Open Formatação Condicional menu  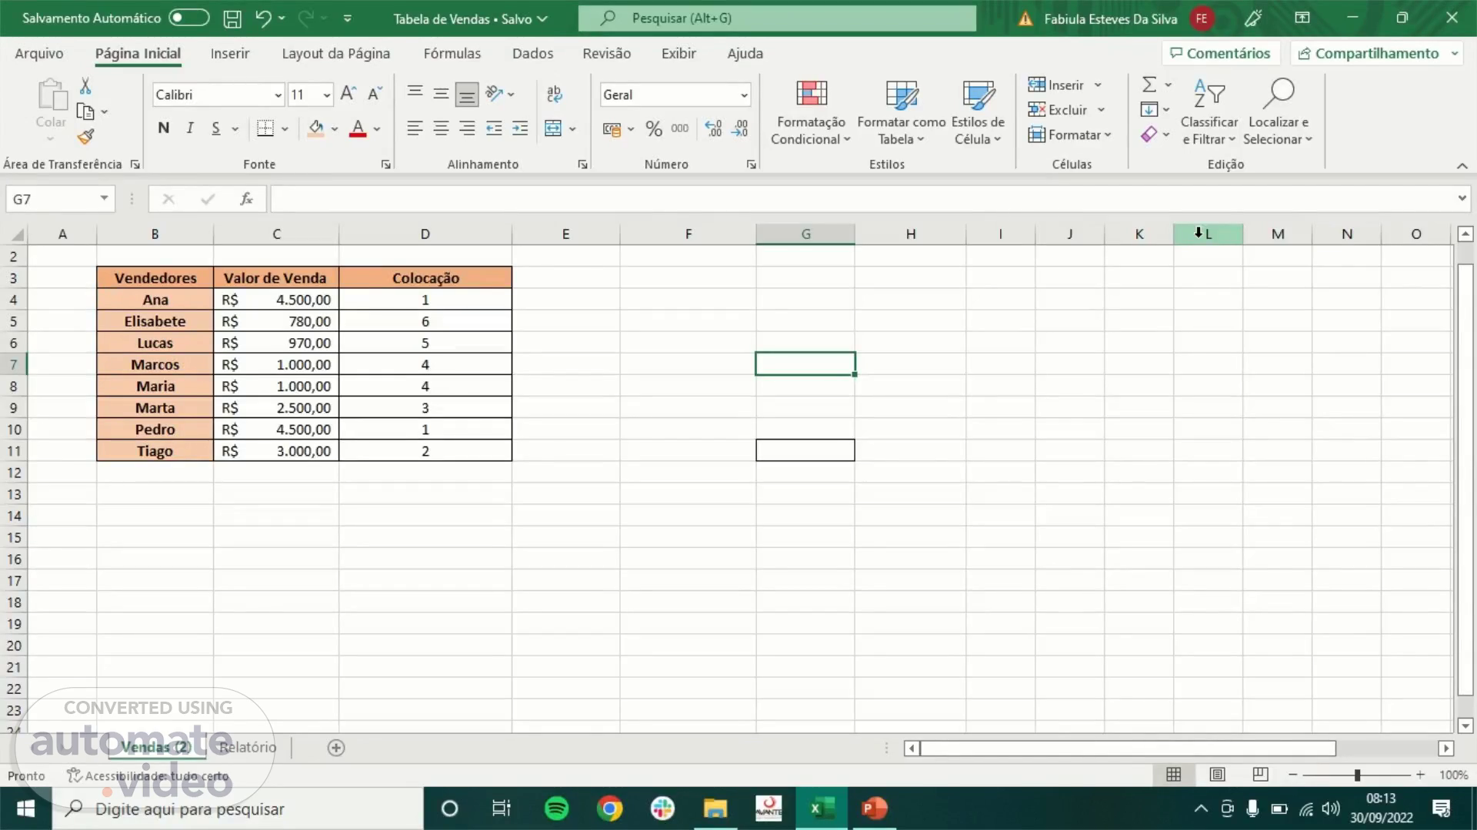811,113
